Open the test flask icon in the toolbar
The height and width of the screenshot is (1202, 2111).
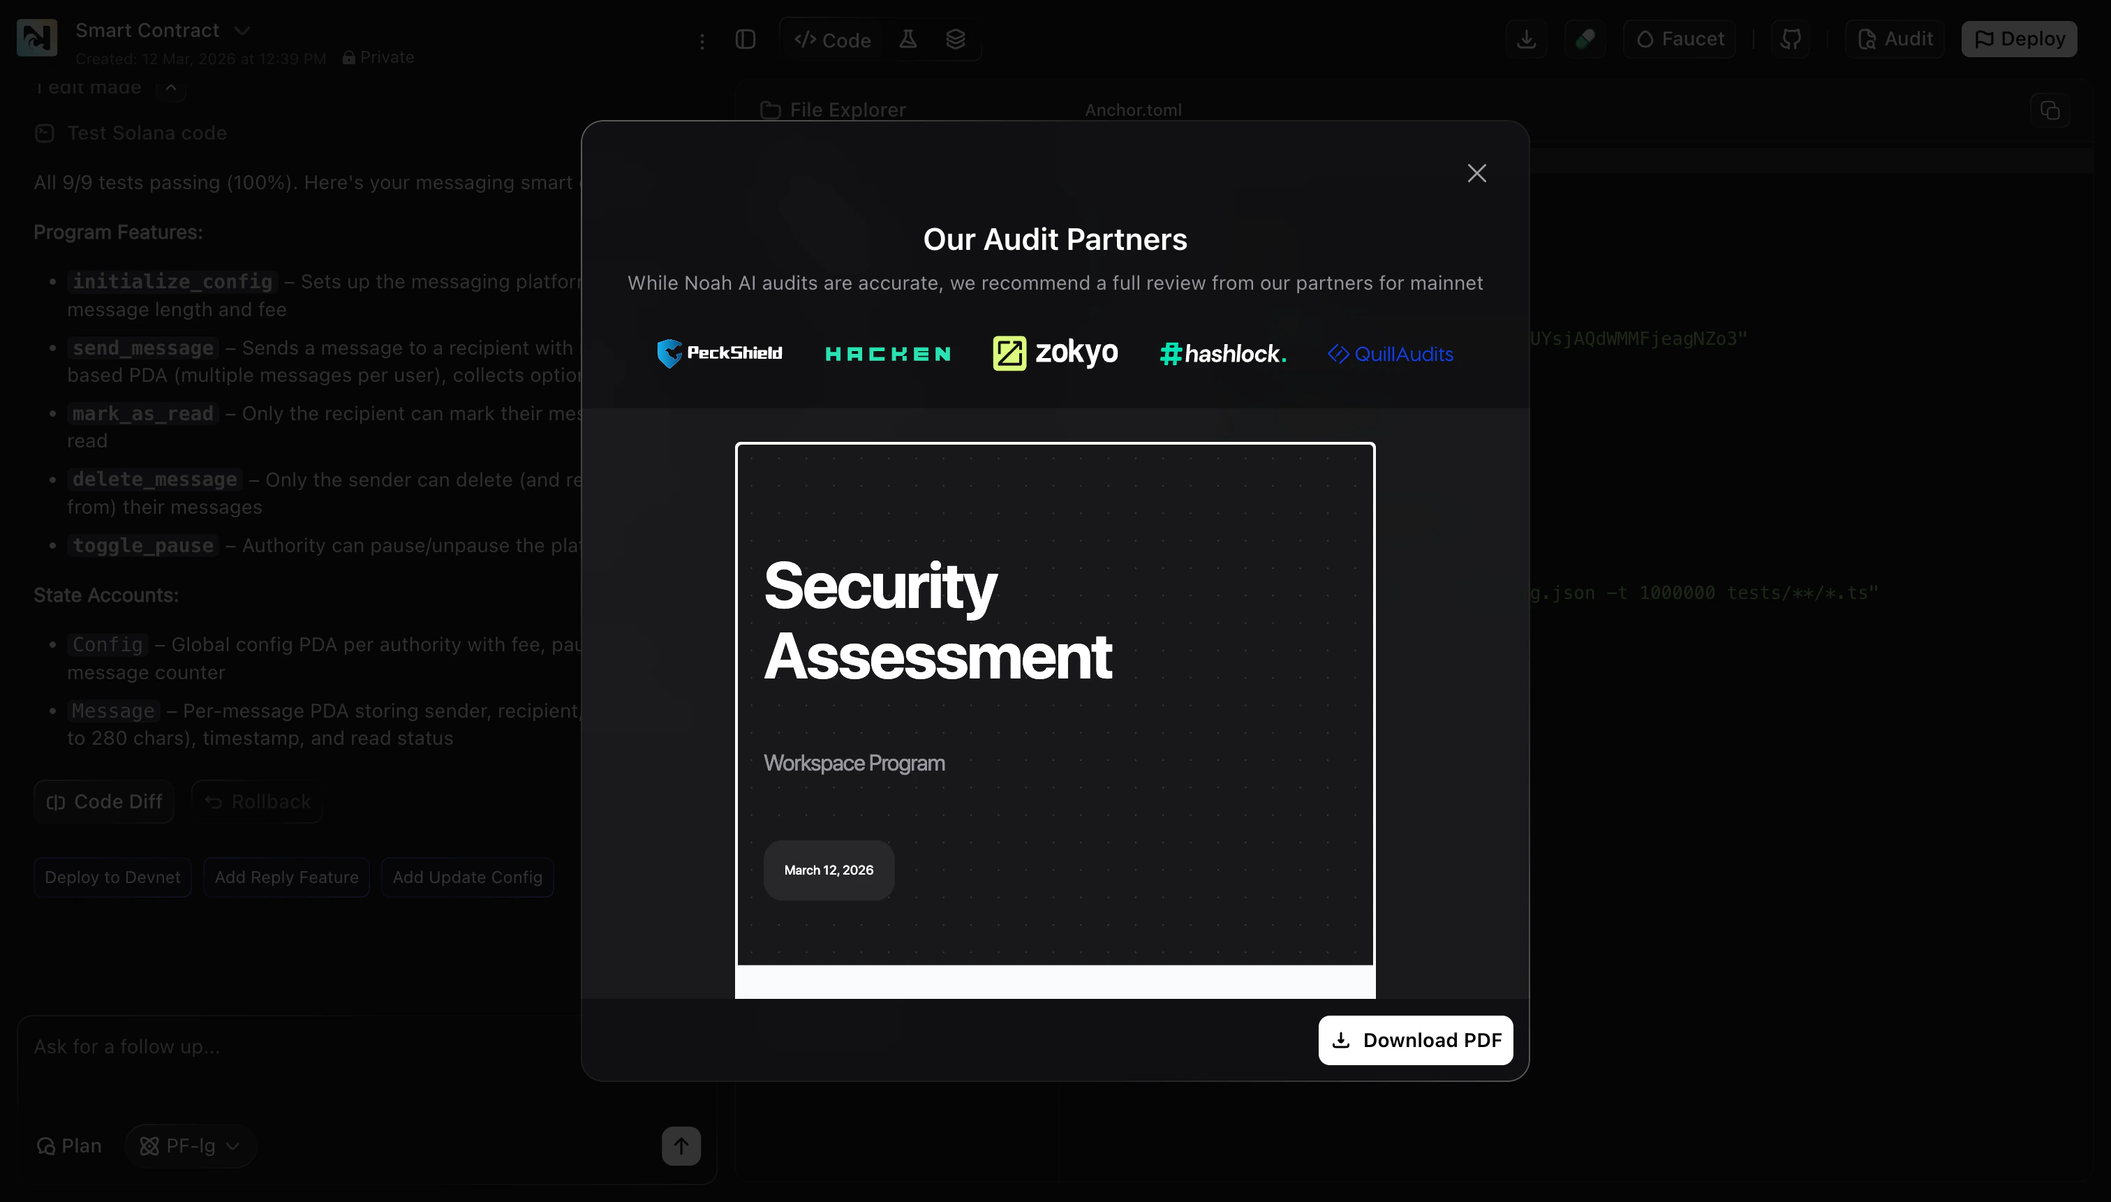pos(907,39)
